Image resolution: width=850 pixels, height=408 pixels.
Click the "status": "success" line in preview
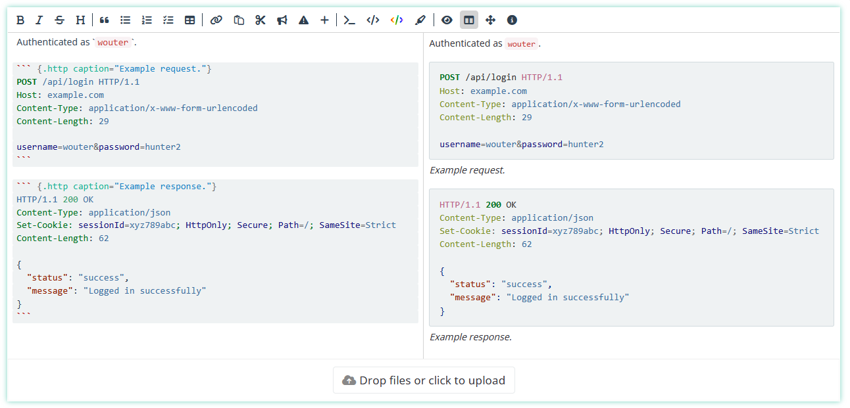pos(501,284)
